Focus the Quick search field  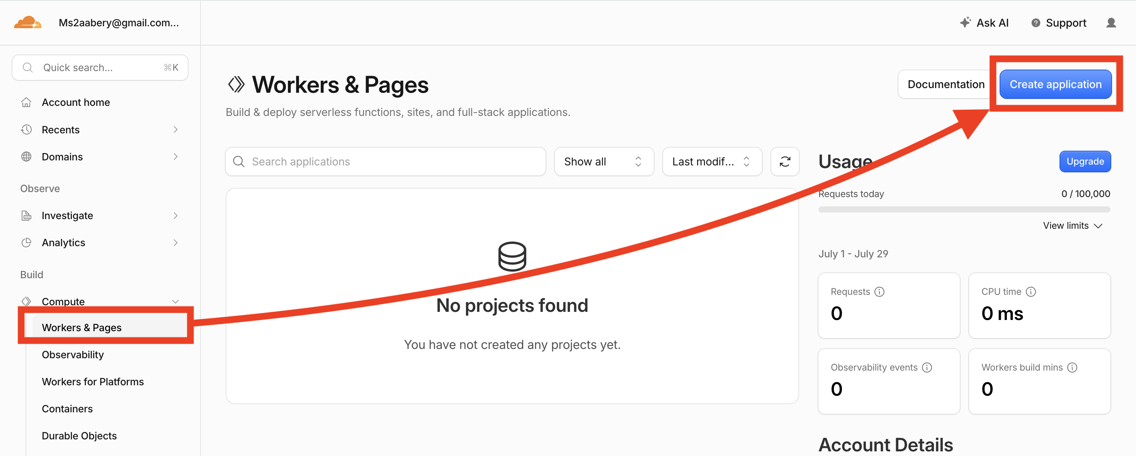[x=100, y=68]
